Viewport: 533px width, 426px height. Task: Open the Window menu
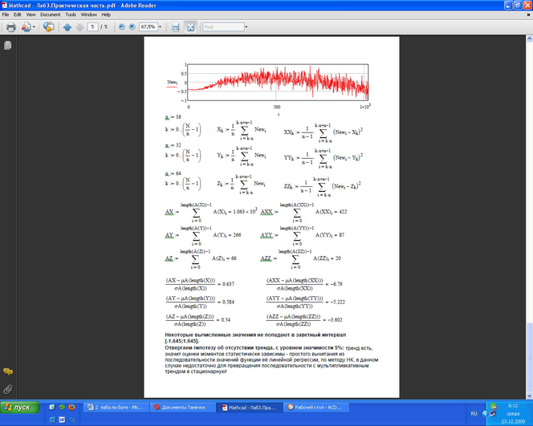[x=89, y=14]
